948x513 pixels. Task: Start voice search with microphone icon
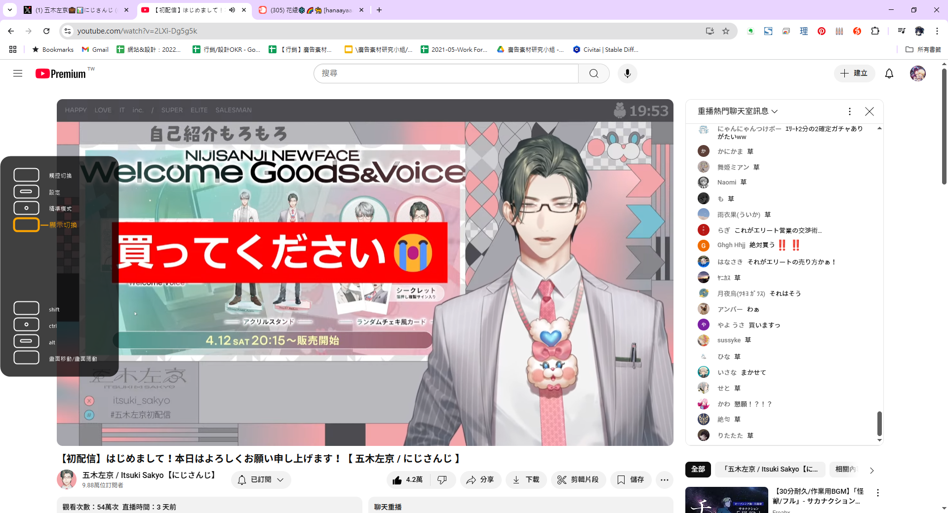coord(627,73)
